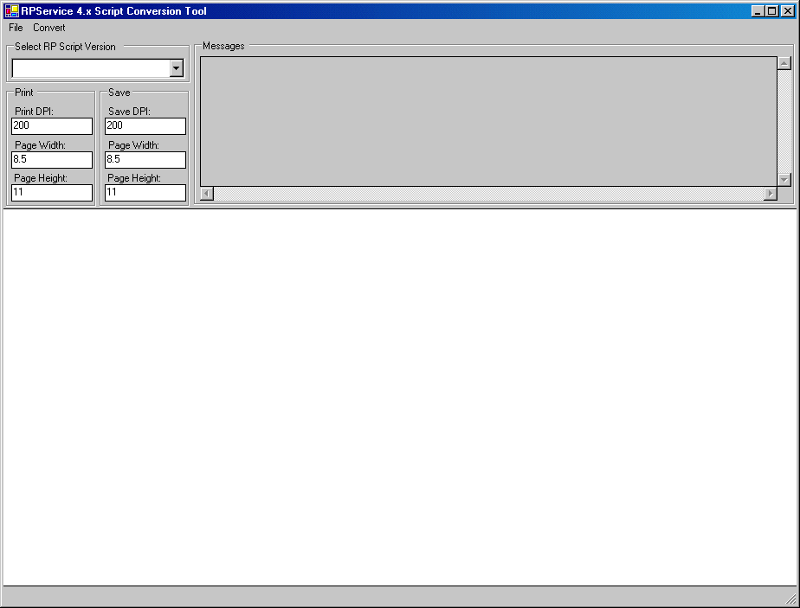Open the File menu
This screenshot has height=608, width=800.
[x=16, y=28]
